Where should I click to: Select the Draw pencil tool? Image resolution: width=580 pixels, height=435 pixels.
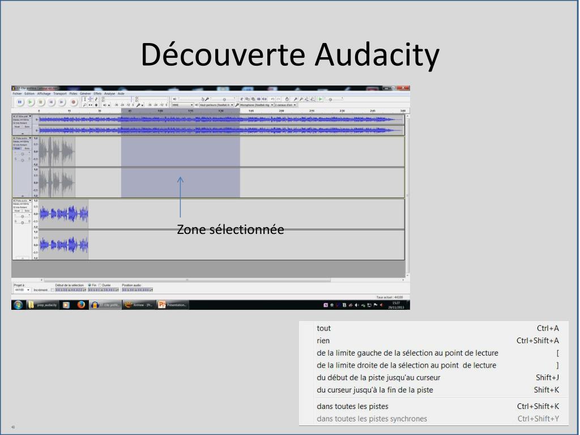coord(96,99)
